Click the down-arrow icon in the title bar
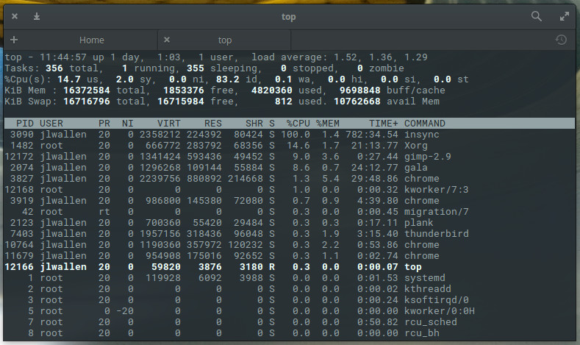This screenshot has width=580, height=345. [37, 16]
